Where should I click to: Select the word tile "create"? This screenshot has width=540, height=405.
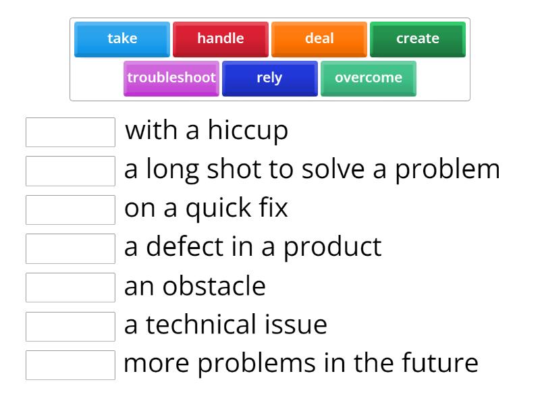click(417, 38)
